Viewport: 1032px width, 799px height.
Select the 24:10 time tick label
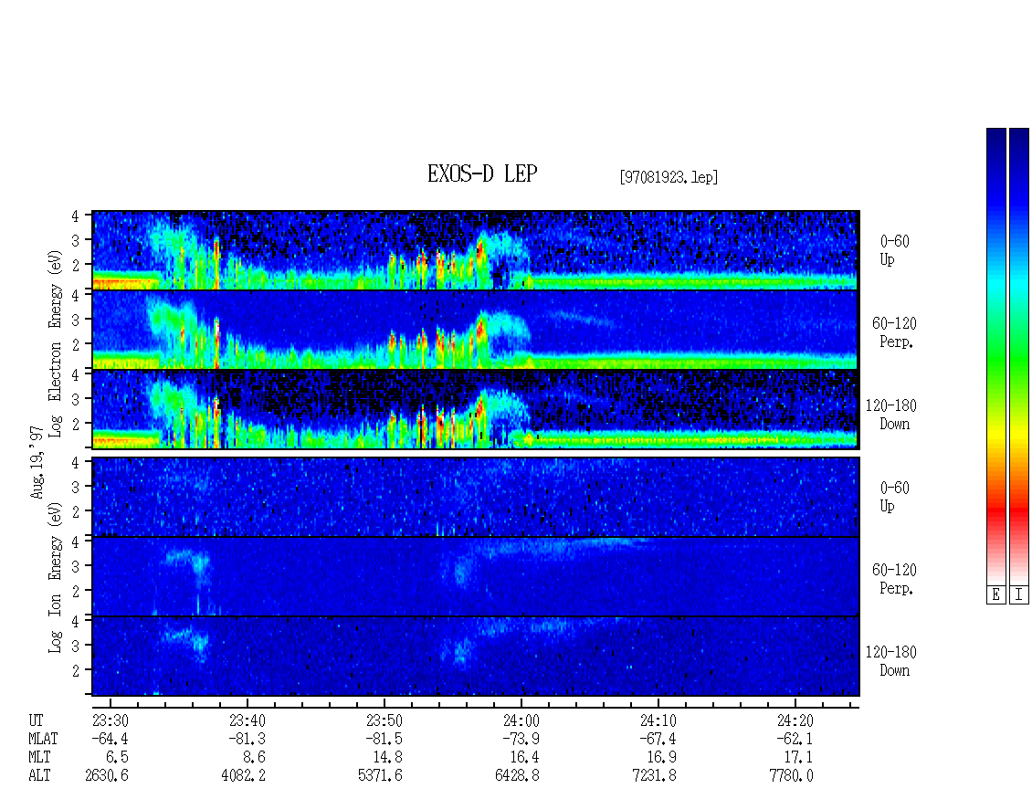click(658, 720)
